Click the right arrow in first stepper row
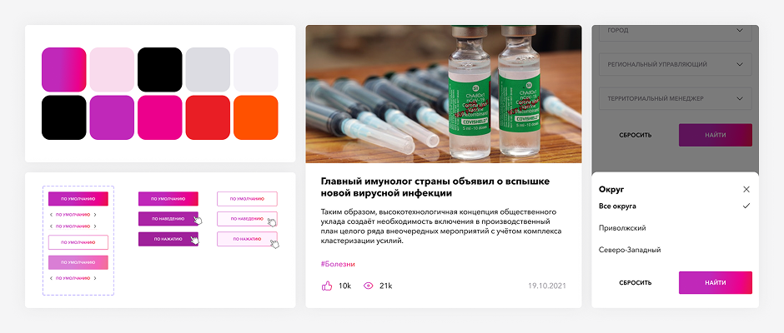This screenshot has width=784, height=333. pyautogui.click(x=95, y=215)
